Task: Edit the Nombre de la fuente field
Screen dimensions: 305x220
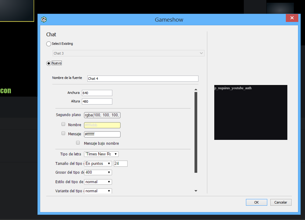Action: [143, 78]
